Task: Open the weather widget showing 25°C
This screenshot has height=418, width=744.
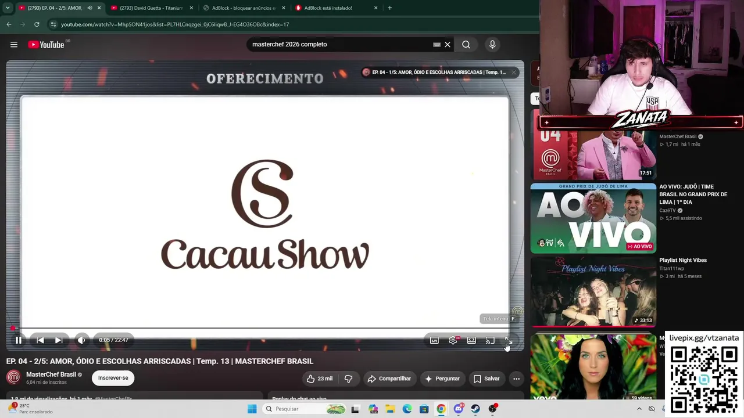Action: coord(30,409)
